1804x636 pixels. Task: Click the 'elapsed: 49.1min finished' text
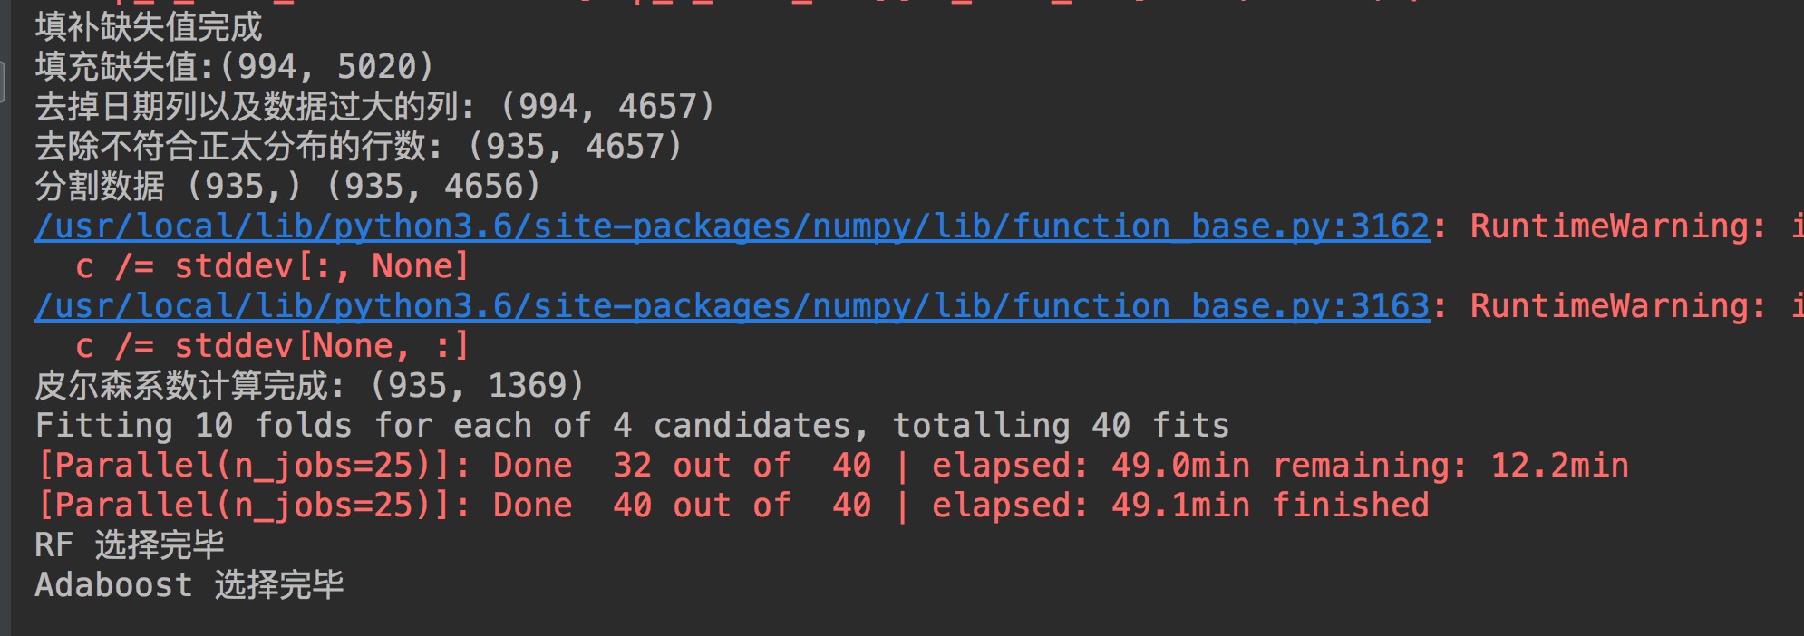(x=1180, y=506)
